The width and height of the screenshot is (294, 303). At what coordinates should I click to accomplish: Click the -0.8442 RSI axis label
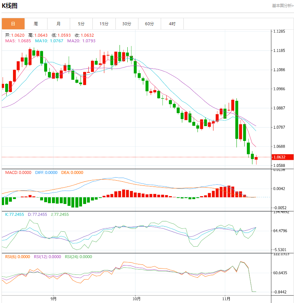click(x=280, y=292)
